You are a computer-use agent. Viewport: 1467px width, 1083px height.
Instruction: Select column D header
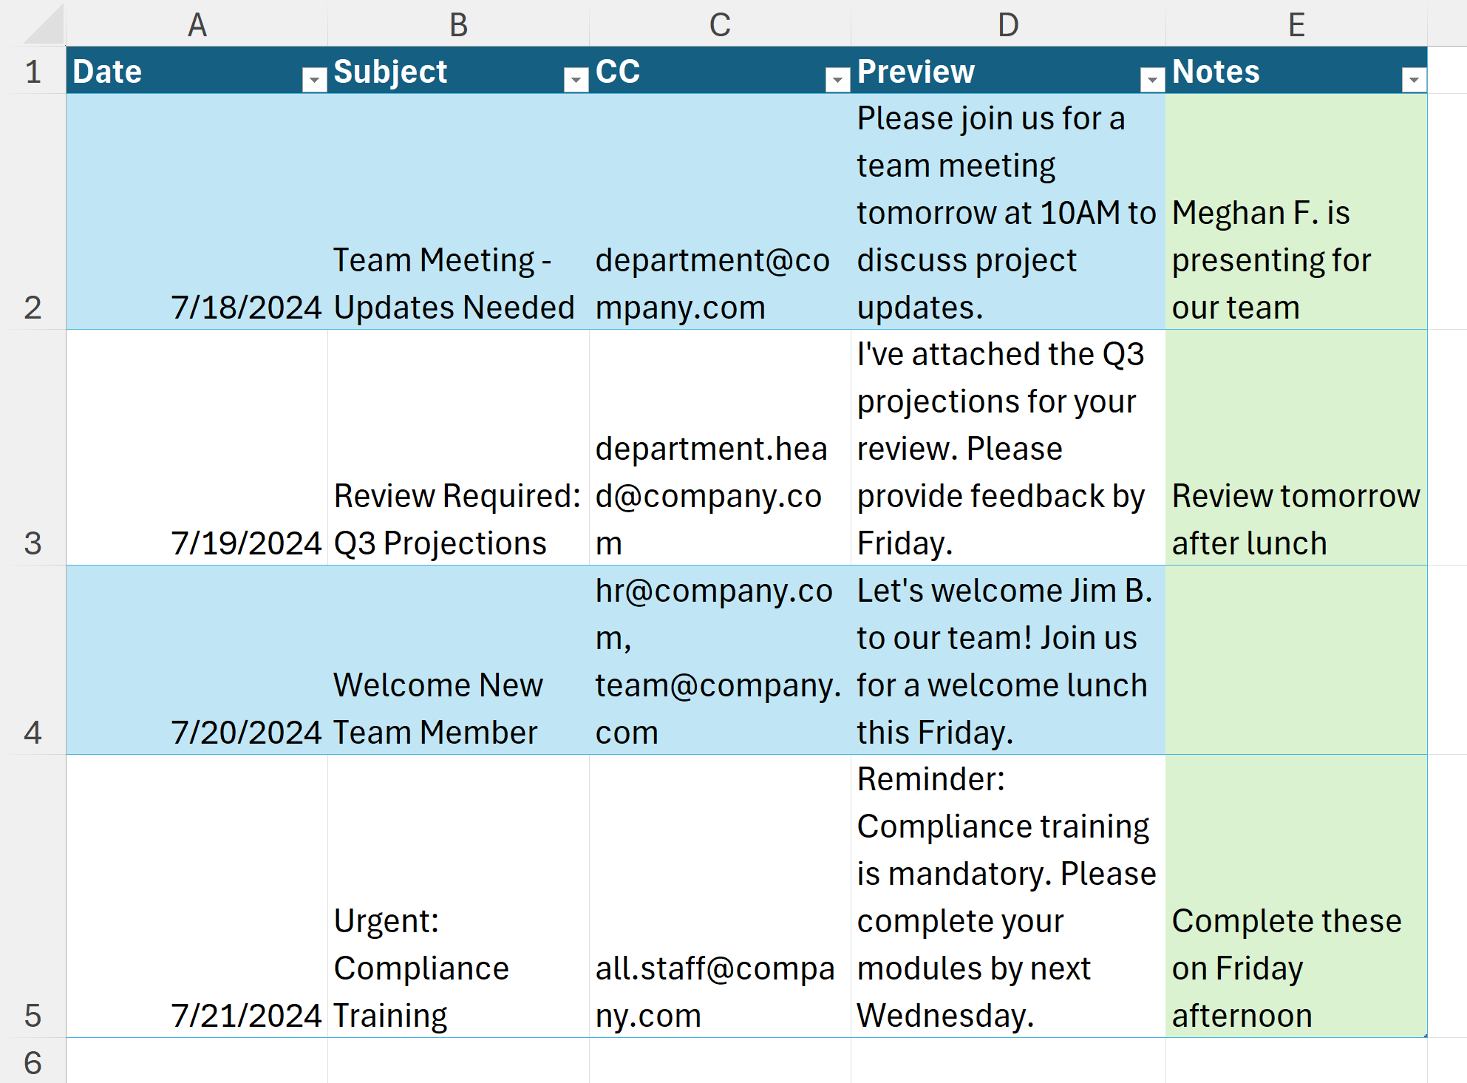click(x=1008, y=25)
